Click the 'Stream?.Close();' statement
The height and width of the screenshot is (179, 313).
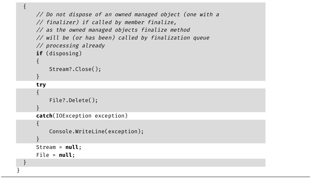(75, 69)
